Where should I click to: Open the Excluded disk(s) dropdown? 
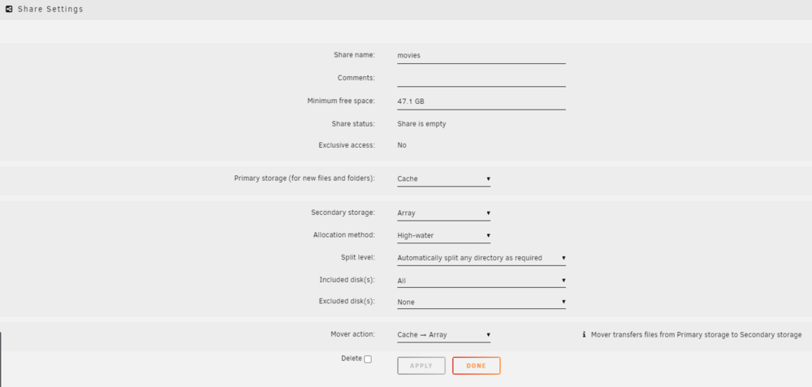tap(482, 302)
